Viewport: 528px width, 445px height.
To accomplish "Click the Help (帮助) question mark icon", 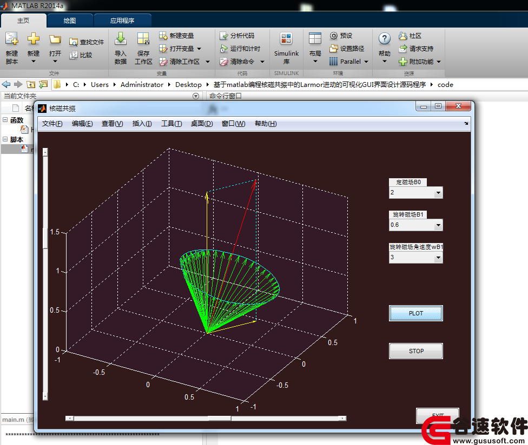I will coord(384,39).
